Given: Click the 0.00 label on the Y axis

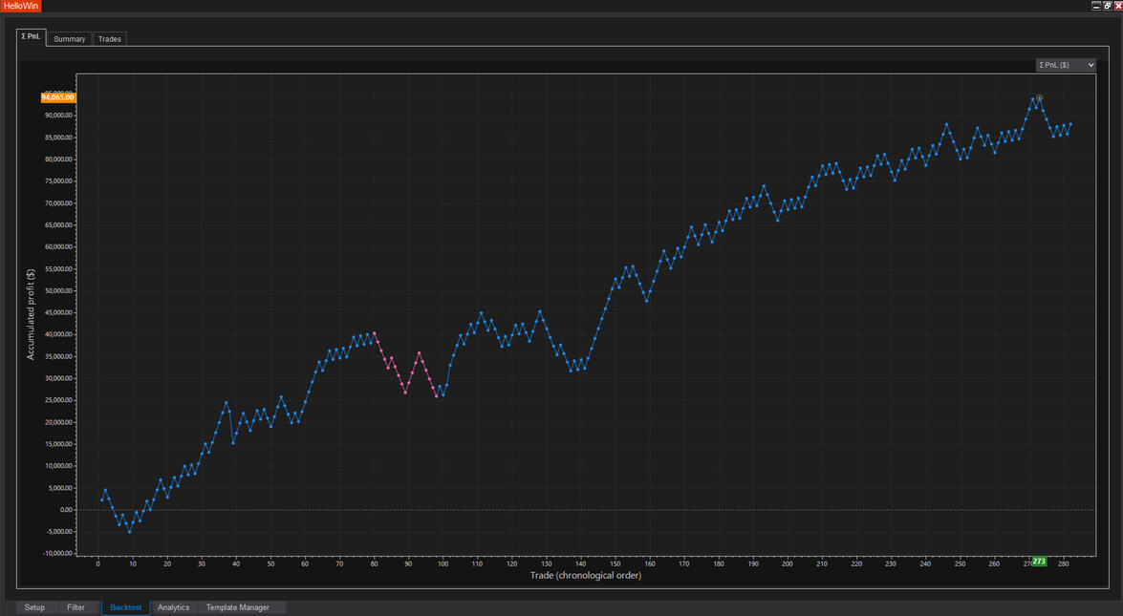Looking at the screenshot, I should pos(66,510).
